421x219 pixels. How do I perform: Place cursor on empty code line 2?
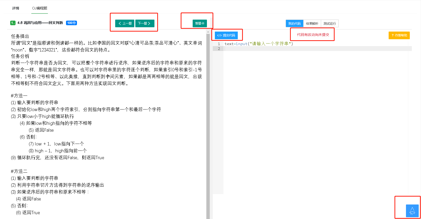click(x=280, y=49)
